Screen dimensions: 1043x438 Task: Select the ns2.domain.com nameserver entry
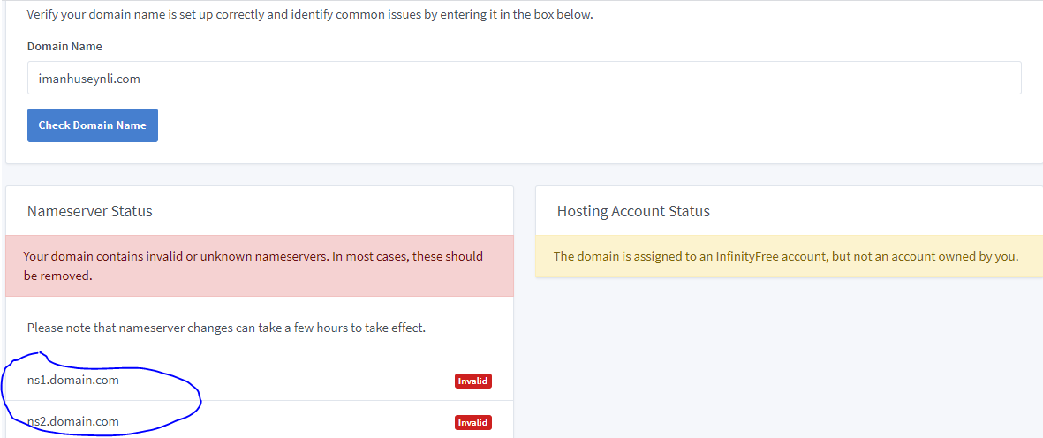73,421
